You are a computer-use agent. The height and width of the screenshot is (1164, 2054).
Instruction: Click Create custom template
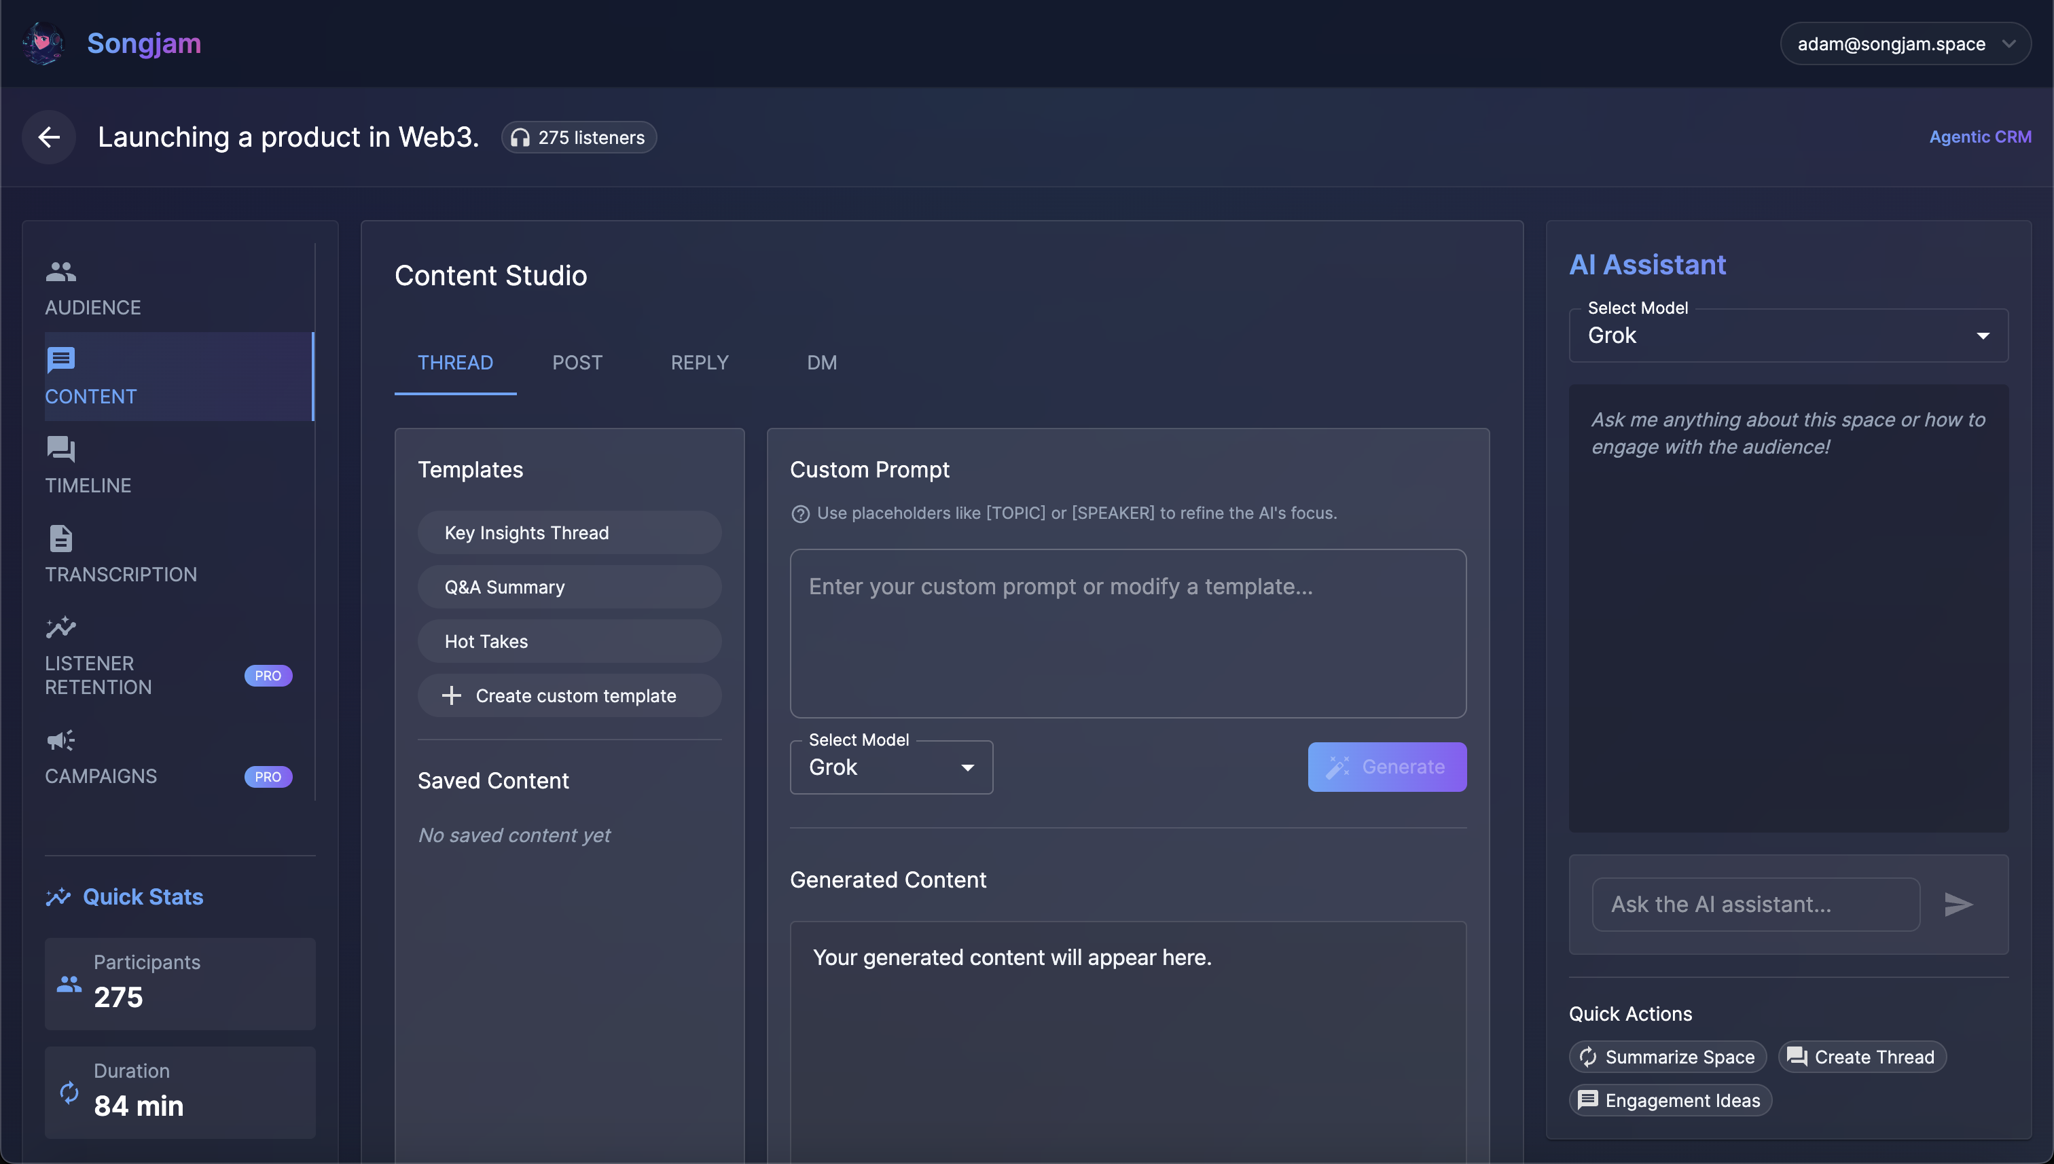pyautogui.click(x=569, y=695)
